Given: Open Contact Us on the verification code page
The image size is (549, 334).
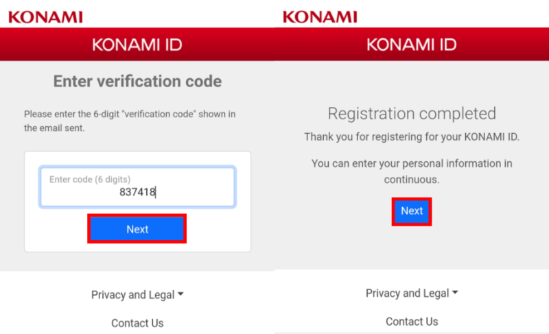Looking at the screenshot, I should click(x=137, y=323).
